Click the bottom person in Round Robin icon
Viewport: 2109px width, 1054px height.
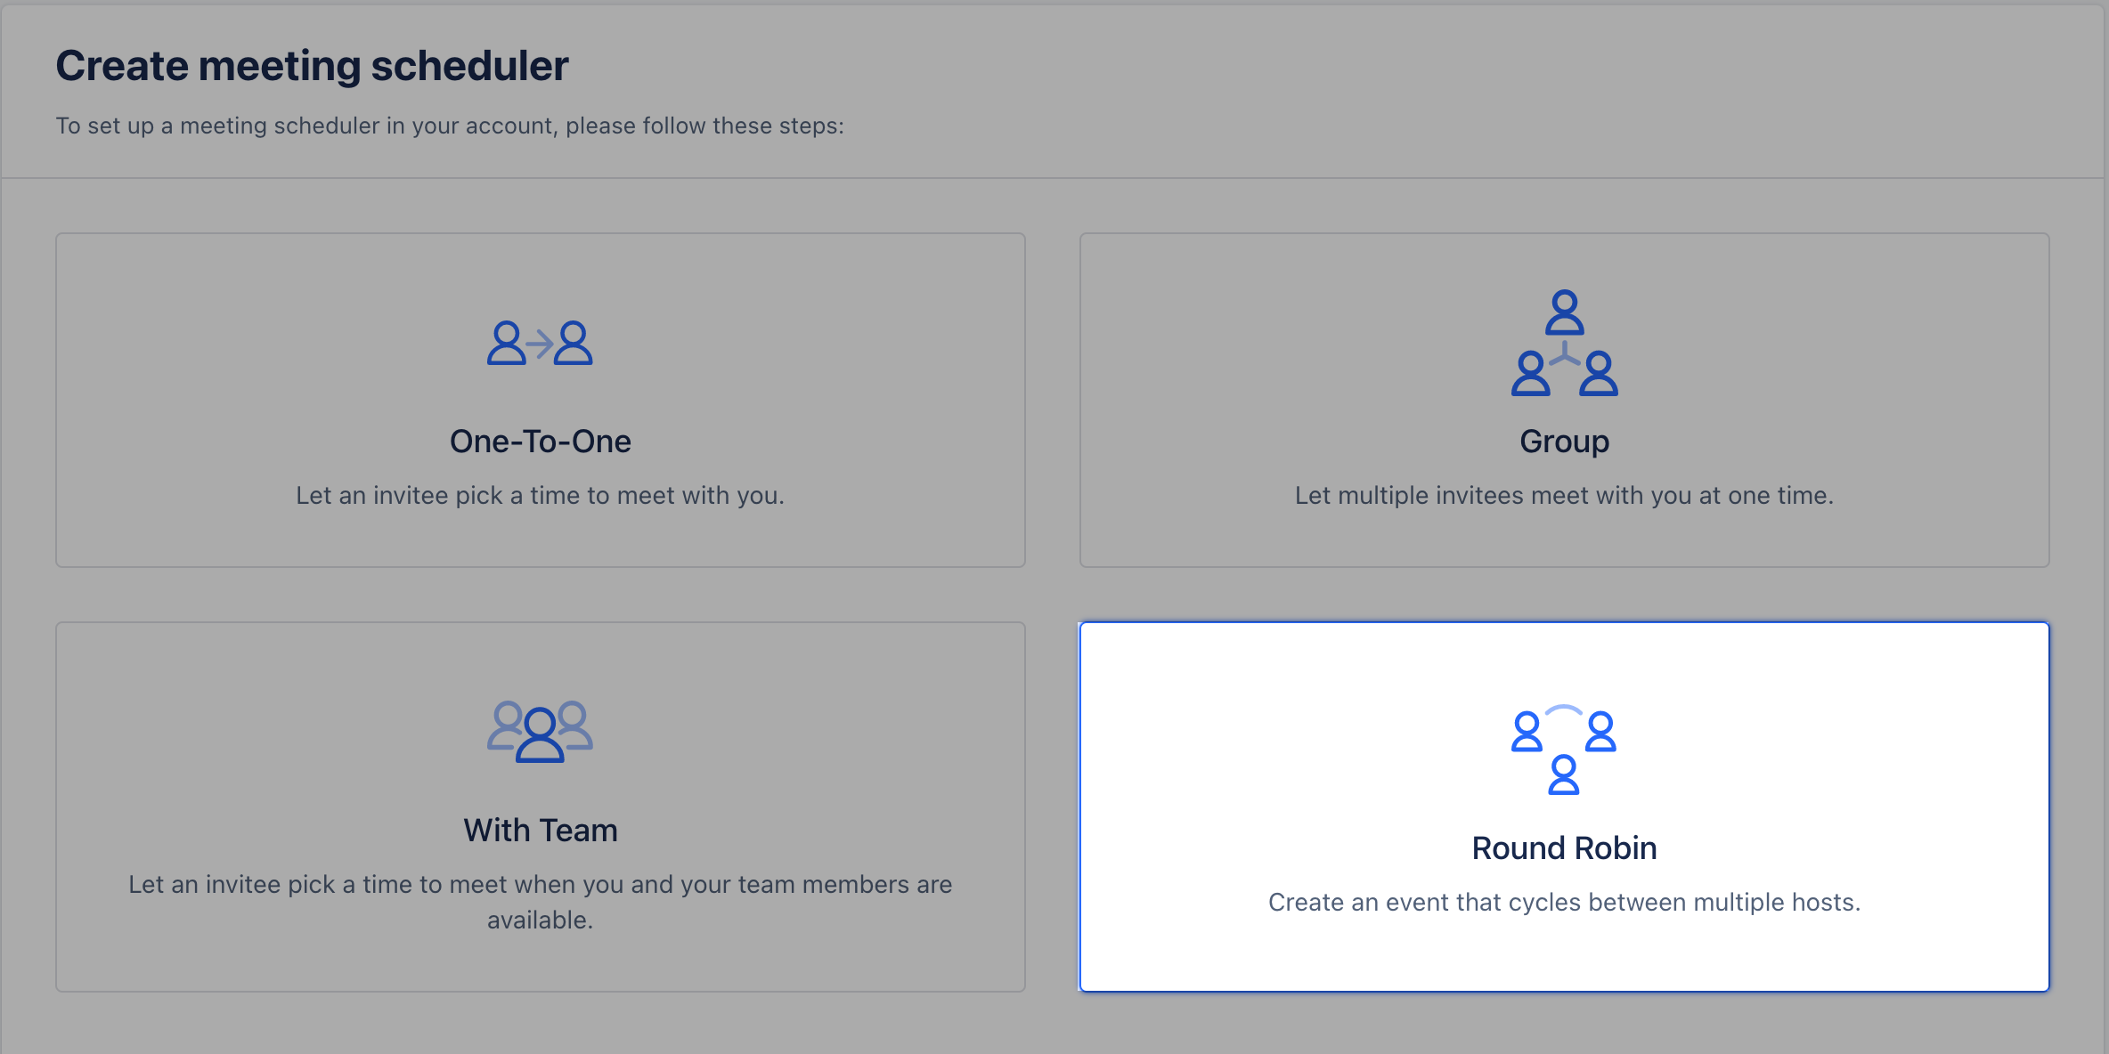1564,774
